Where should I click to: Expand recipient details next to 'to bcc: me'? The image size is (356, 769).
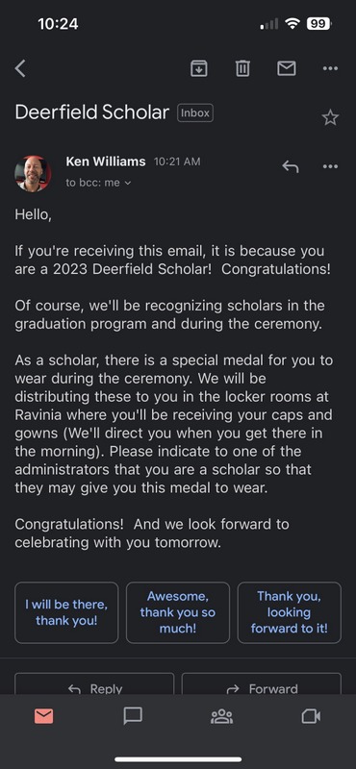tap(128, 183)
